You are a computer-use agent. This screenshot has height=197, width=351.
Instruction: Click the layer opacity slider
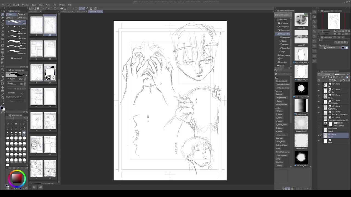pyautogui.click(x=340, y=74)
